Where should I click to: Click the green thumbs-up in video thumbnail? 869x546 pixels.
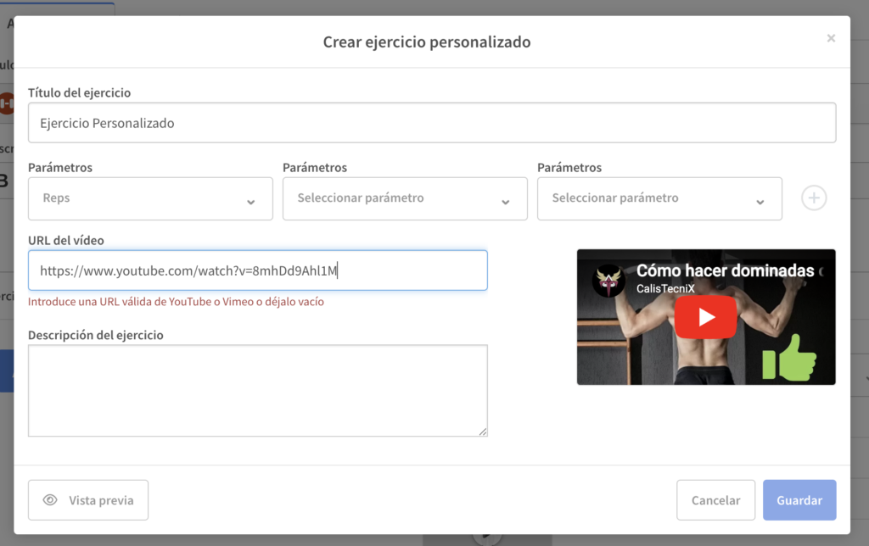[788, 358]
